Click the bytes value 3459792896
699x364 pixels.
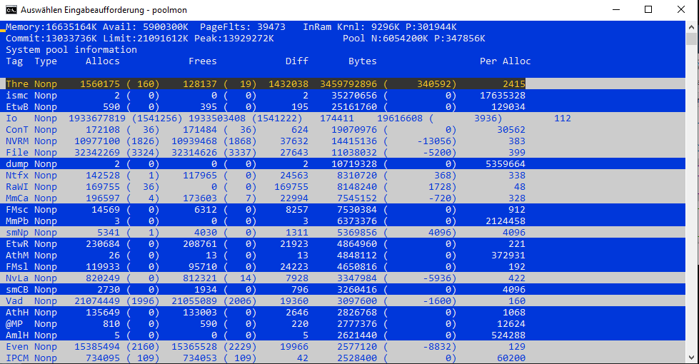pyautogui.click(x=348, y=84)
